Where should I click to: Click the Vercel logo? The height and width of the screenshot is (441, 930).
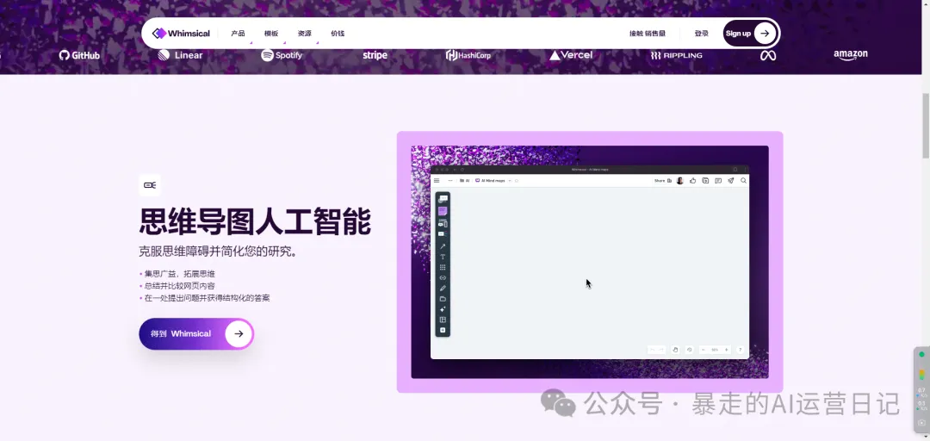coord(571,55)
